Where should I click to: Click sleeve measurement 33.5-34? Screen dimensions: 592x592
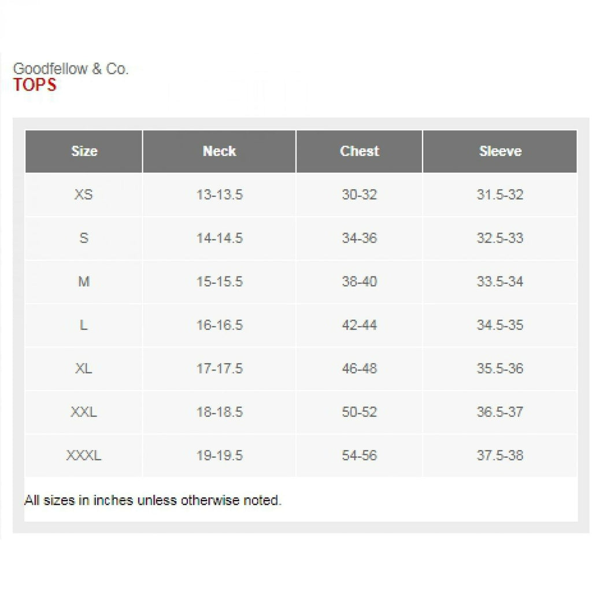point(500,282)
